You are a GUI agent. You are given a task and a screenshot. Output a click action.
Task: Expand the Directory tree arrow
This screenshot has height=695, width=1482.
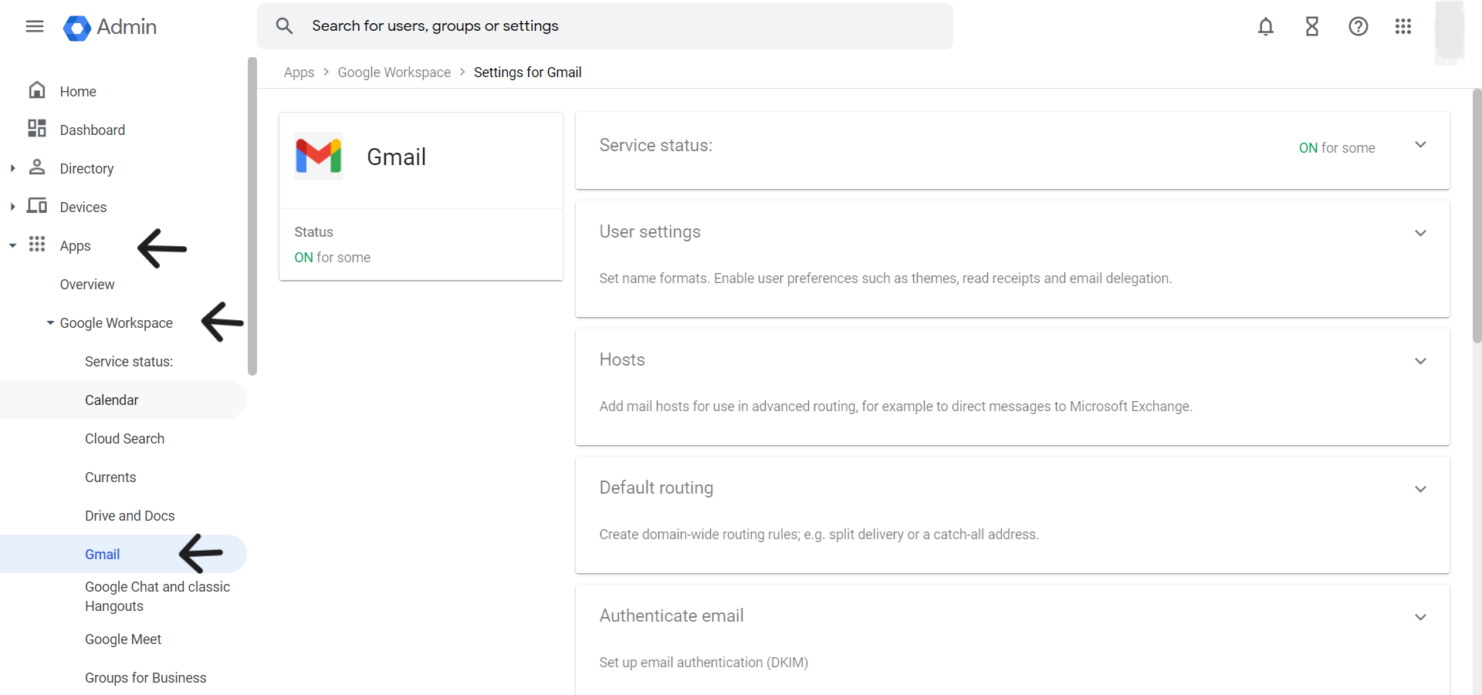coord(12,168)
